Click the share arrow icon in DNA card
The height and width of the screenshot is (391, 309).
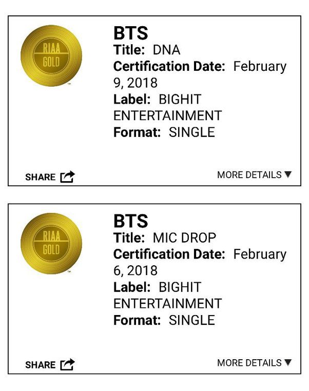pyautogui.click(x=67, y=177)
